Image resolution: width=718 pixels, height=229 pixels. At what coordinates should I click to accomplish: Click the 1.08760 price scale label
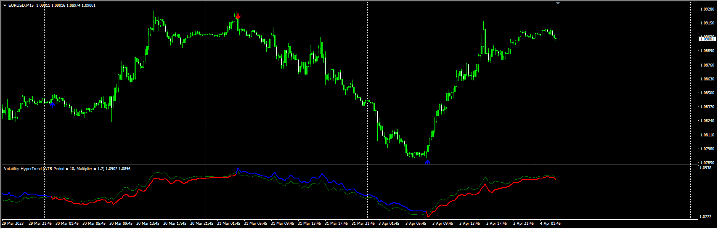(x=707, y=65)
